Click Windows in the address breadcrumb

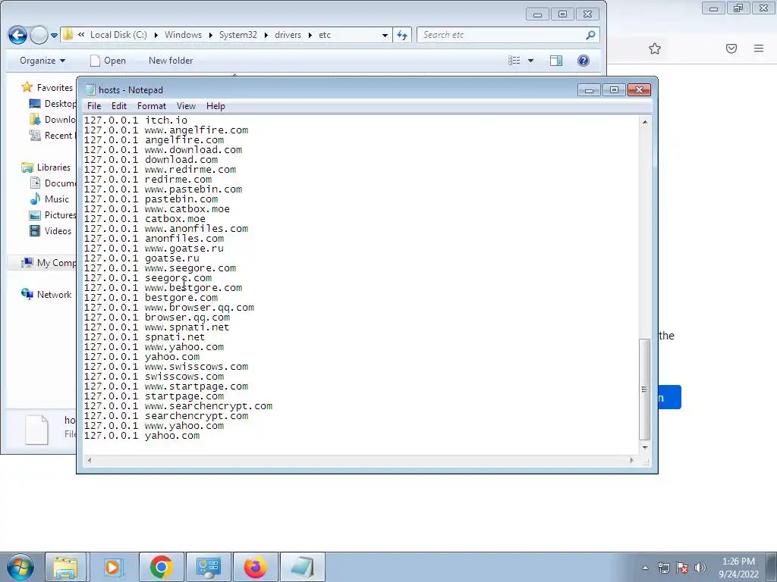[x=183, y=35]
